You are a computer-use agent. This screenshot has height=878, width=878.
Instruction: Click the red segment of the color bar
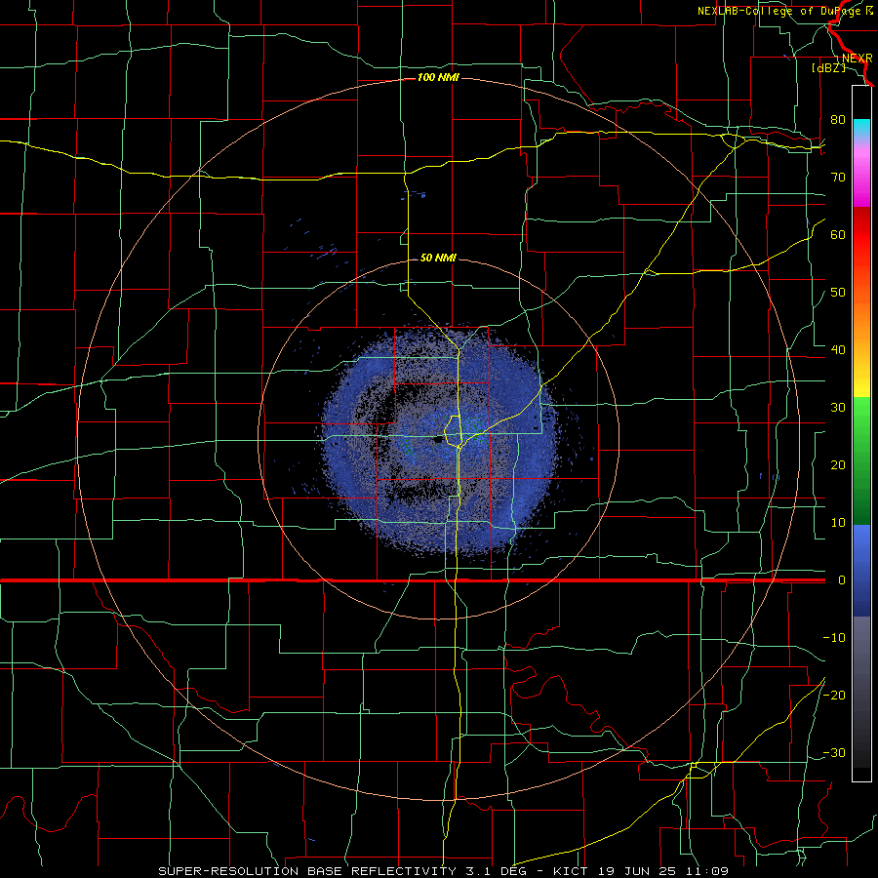861,235
